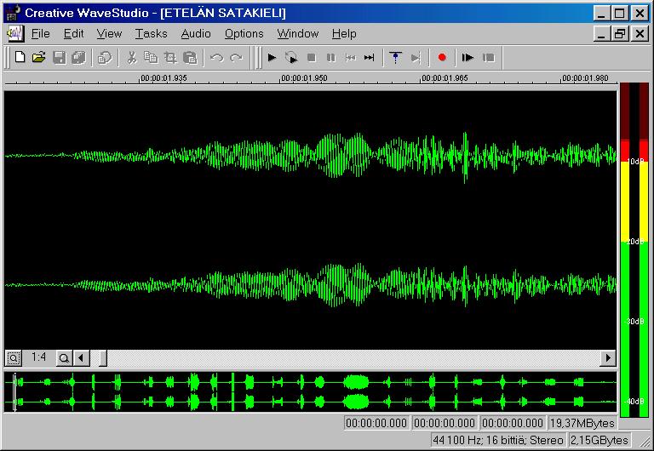The image size is (654, 451).
Task: Click the Save disk icon
Action: click(x=59, y=57)
